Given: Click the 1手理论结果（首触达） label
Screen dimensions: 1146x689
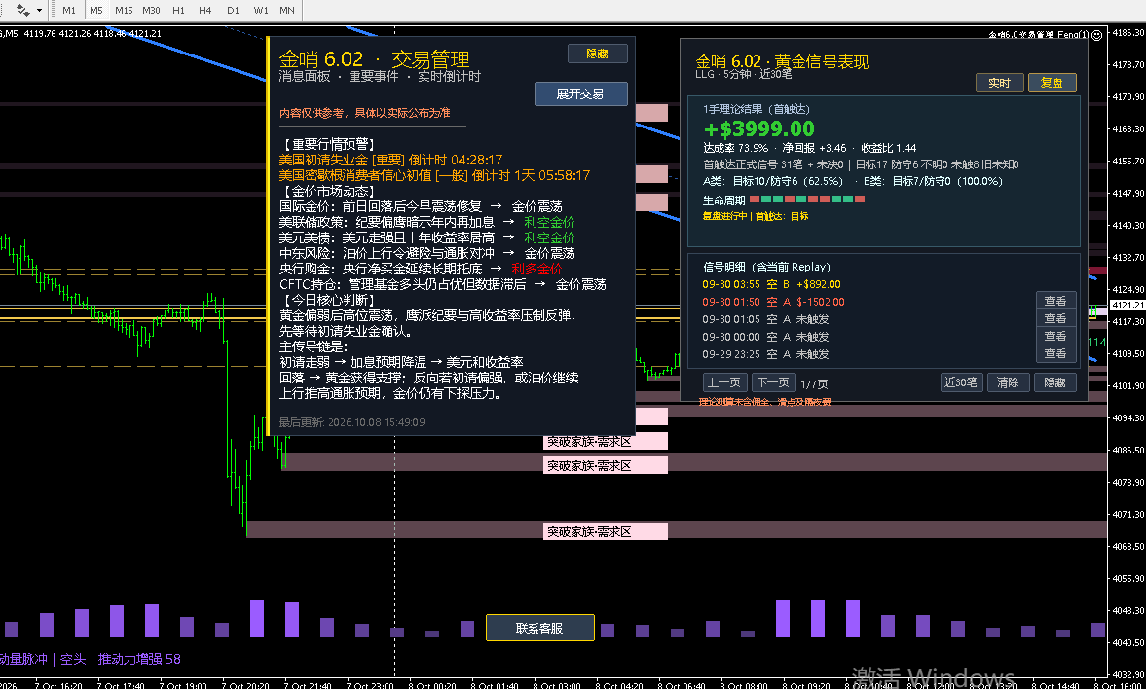Looking at the screenshot, I should pyautogui.click(x=757, y=109).
